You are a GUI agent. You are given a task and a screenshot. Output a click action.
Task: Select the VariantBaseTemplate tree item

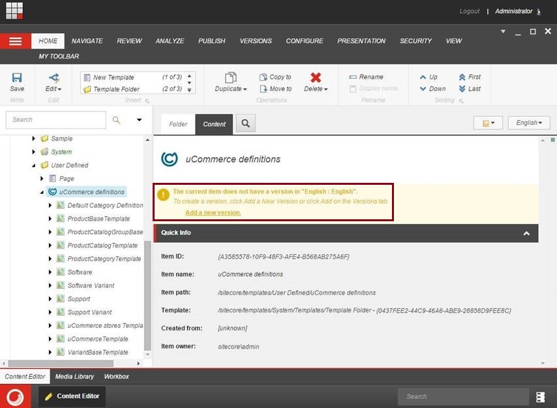click(98, 352)
